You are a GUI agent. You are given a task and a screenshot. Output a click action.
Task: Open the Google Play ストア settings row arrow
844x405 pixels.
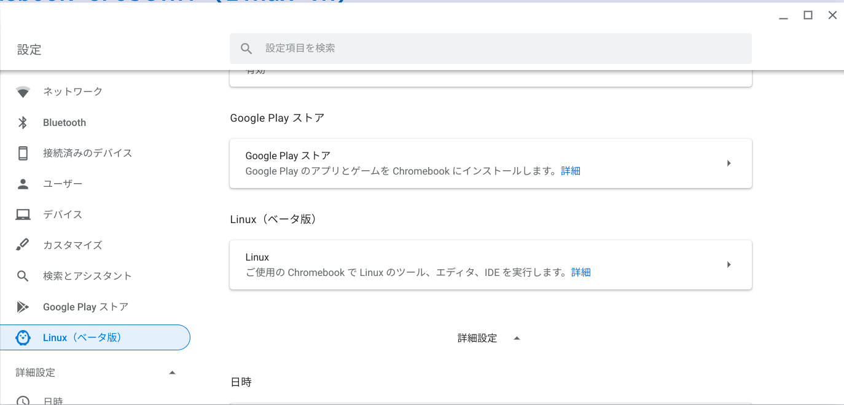729,163
